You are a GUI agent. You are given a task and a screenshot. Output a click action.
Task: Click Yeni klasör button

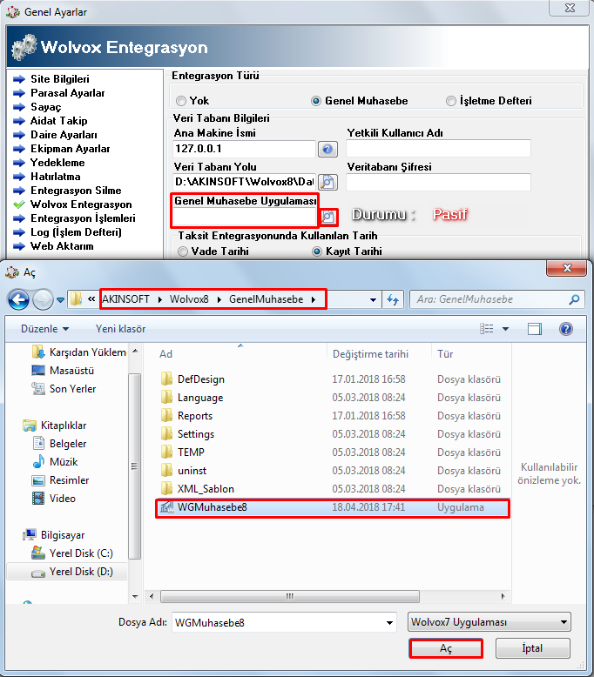coord(120,329)
